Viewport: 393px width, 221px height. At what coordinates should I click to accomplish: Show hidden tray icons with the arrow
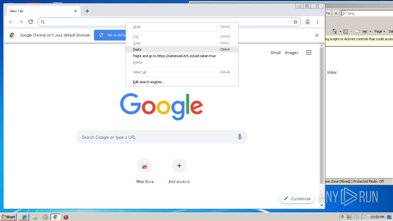342,217
